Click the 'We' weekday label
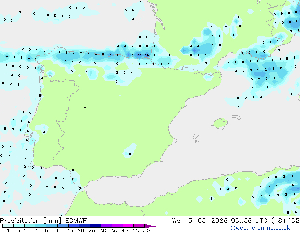 (x=176, y=221)
